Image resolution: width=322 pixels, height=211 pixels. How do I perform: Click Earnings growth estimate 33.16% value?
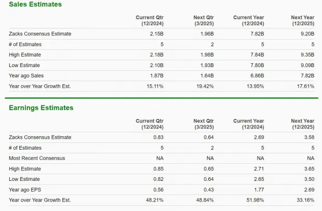305,200
